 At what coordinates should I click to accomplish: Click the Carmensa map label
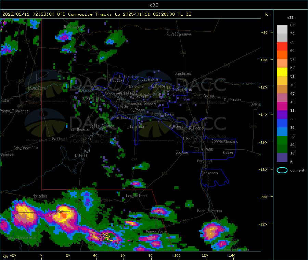pos(209,173)
